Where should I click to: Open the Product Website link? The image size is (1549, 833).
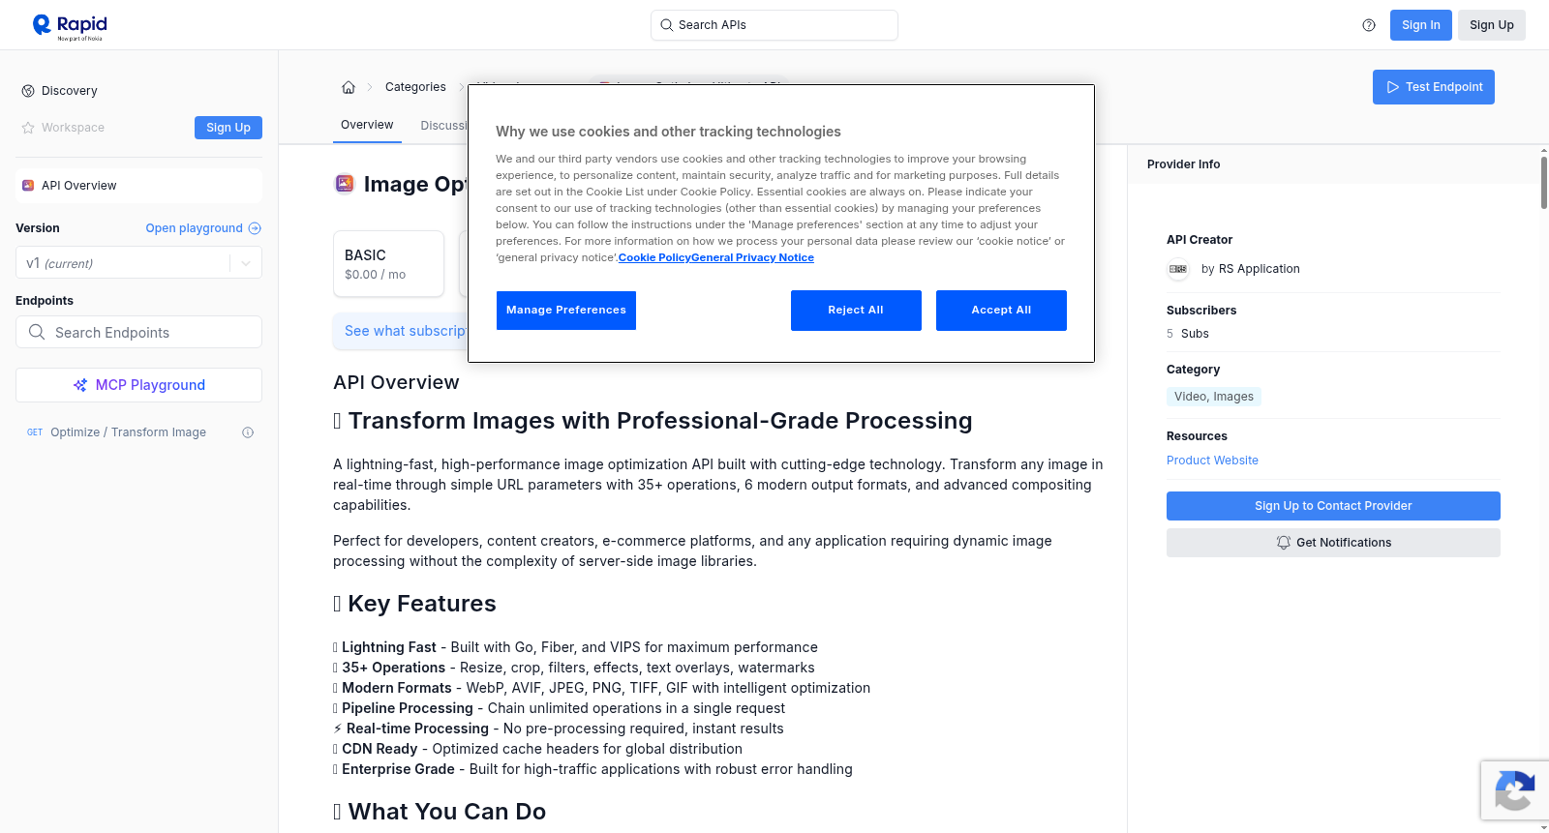pos(1212,461)
